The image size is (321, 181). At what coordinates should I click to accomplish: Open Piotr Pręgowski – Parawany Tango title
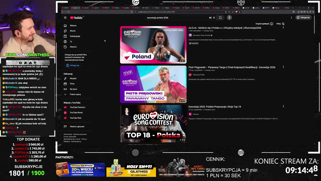pos(232,67)
